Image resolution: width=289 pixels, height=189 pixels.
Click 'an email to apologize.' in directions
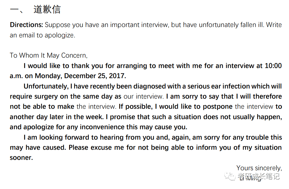(x=42, y=35)
